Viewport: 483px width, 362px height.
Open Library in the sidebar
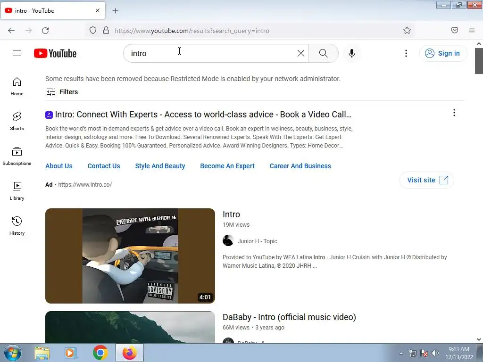click(17, 191)
